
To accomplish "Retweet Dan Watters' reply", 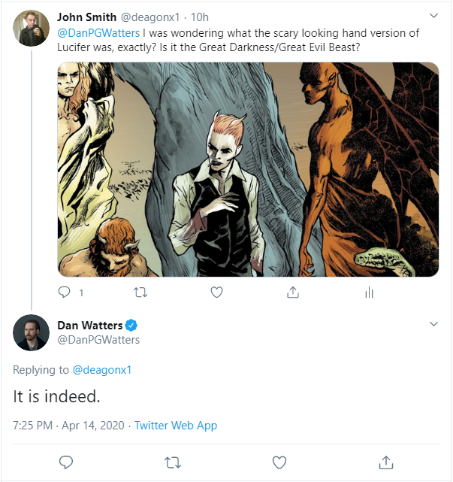I will (173, 461).
